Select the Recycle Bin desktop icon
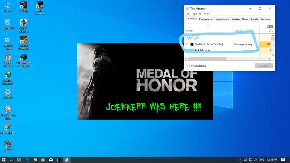 (x=8, y=24)
